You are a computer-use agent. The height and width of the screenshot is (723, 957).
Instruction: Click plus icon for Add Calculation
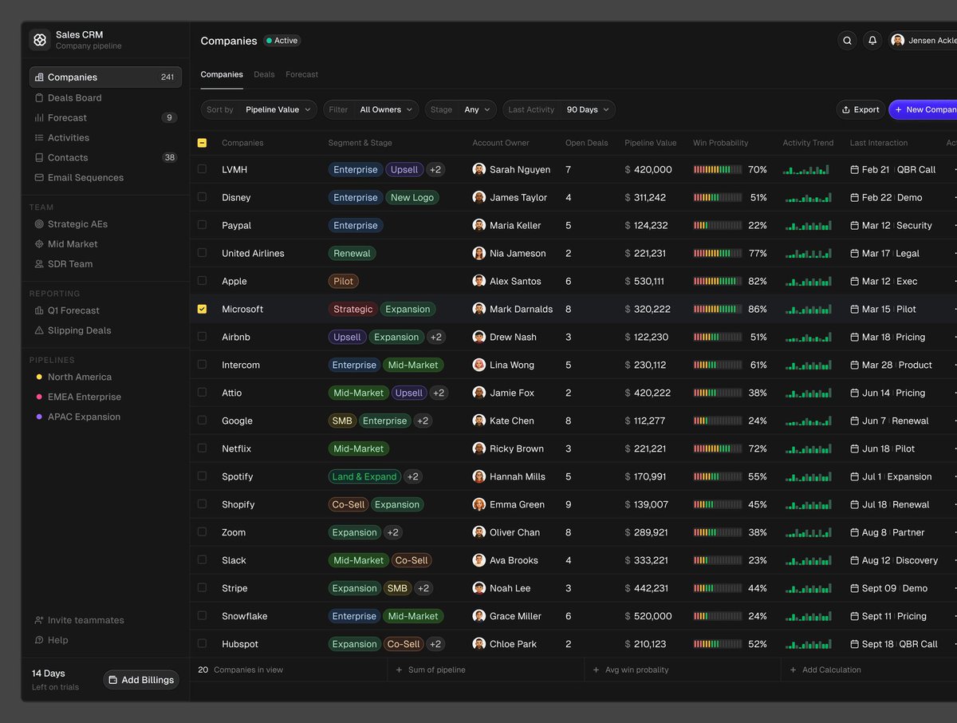point(793,670)
